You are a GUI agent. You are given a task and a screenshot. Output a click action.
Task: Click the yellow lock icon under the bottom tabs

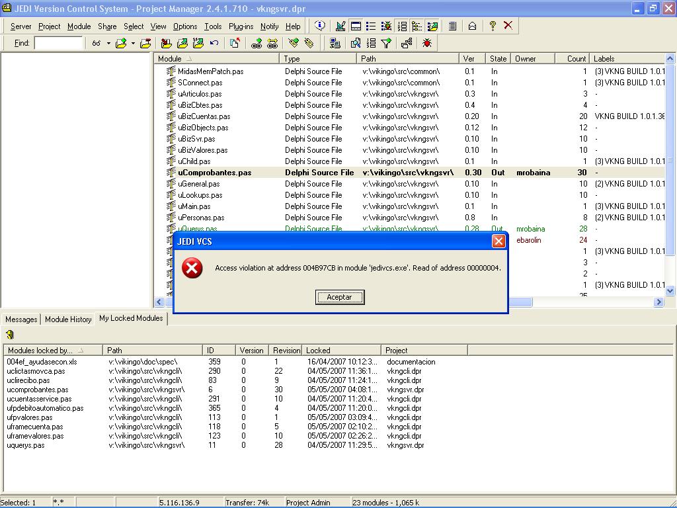point(10,335)
